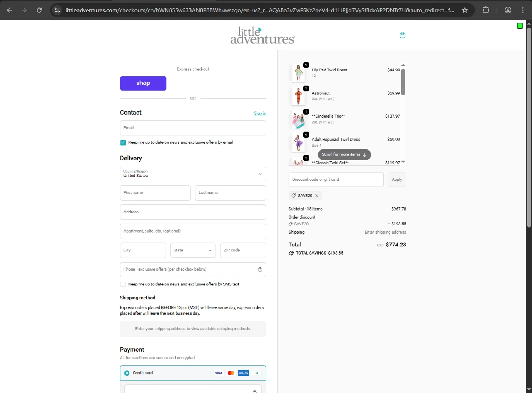Open Chrome's three-dot menu
The width and height of the screenshot is (532, 393).
tap(523, 10)
